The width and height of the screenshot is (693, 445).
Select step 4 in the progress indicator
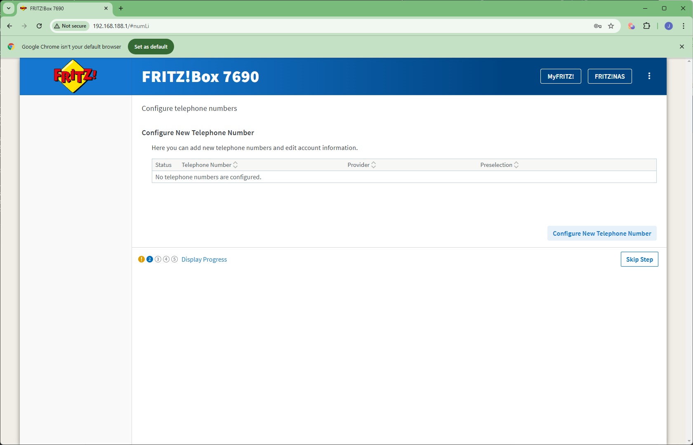point(166,259)
